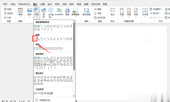Select the multiply sign in 公式形状
This screenshot has width=170, height=102.
pos(42,93)
